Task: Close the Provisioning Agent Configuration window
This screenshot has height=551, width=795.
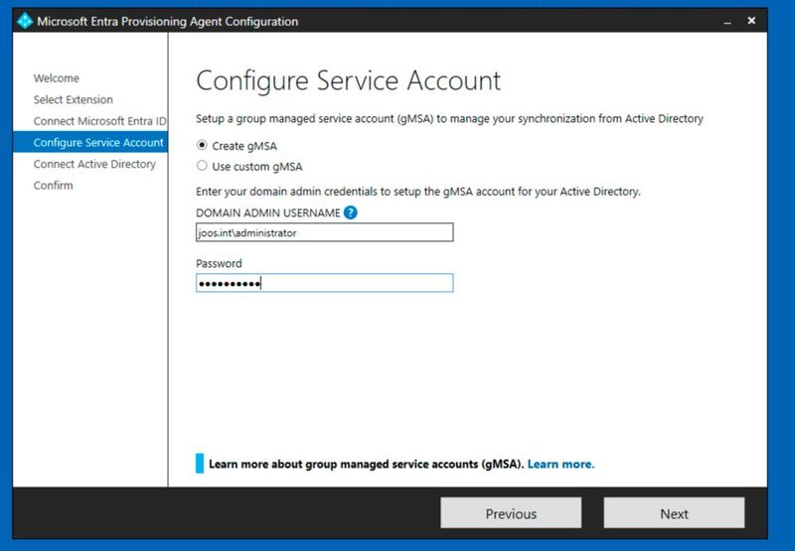Action: [751, 21]
